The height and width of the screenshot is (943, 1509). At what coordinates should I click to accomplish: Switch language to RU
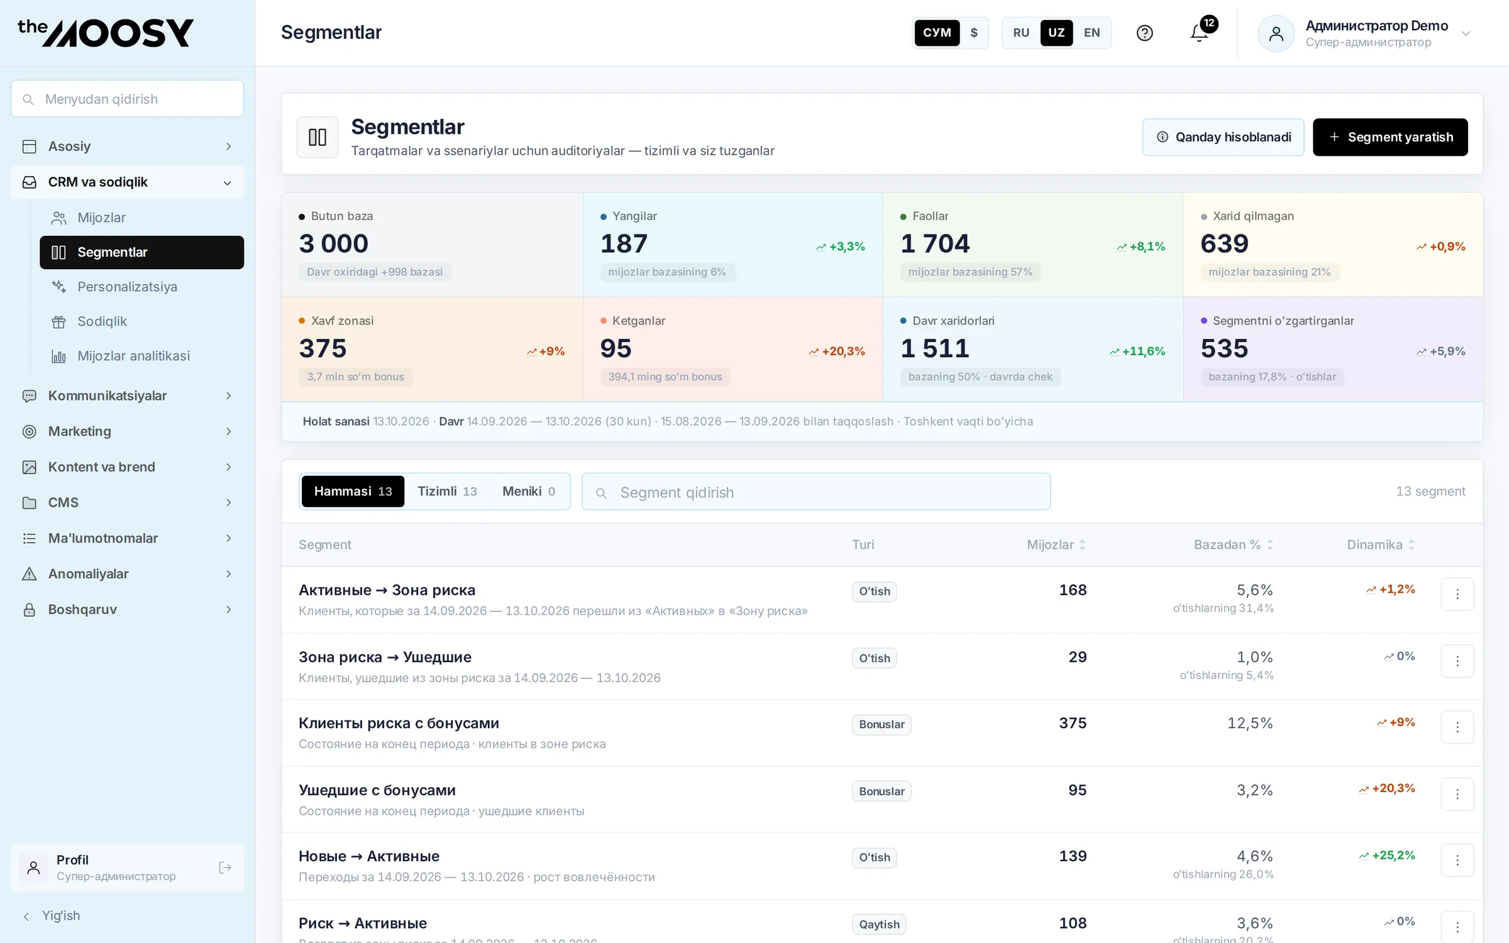[1021, 33]
